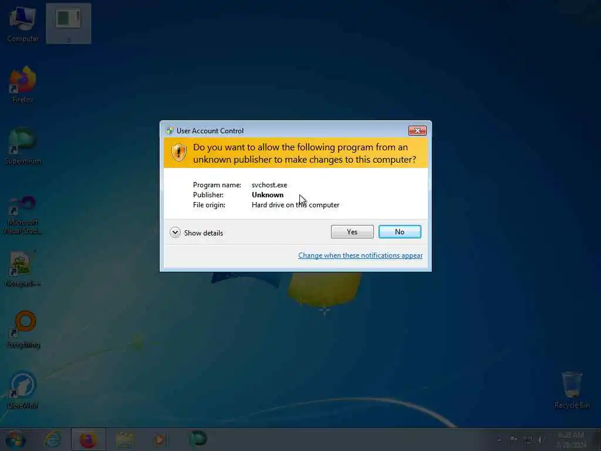Viewport: 601px width, 451px height.
Task: Launch Internet Explorer from the taskbar
Action: pos(53,440)
